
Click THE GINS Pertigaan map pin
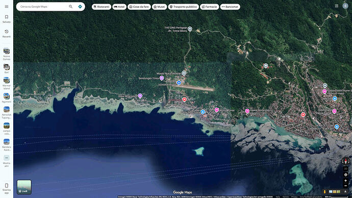pos(190,29)
